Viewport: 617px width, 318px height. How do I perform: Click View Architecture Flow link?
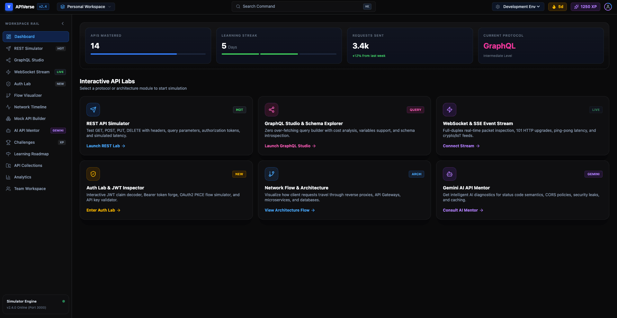290,210
